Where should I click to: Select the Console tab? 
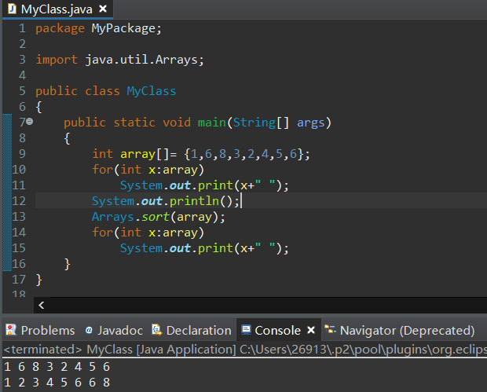pos(277,330)
